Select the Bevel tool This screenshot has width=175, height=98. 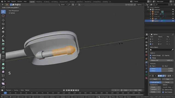point(3,52)
